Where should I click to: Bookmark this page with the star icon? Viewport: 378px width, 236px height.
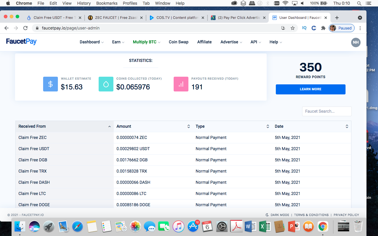(293, 28)
